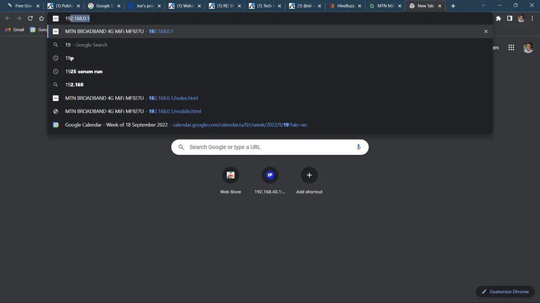Reload the current page
The width and height of the screenshot is (540, 303).
(x=30, y=18)
